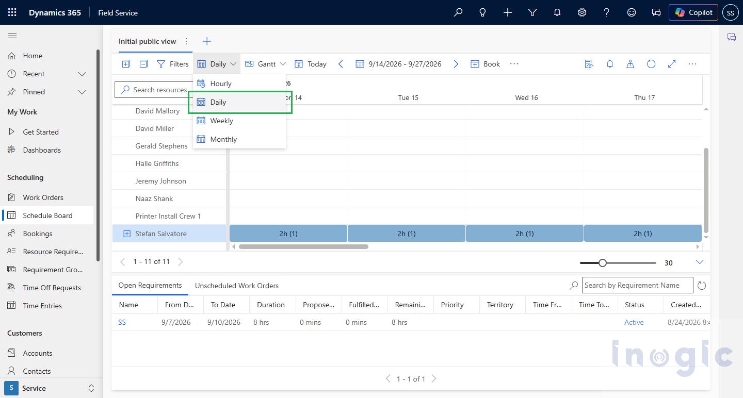The width and height of the screenshot is (743, 398).
Task: Collapse the requirements panel chevron
Action: pyautogui.click(x=700, y=262)
